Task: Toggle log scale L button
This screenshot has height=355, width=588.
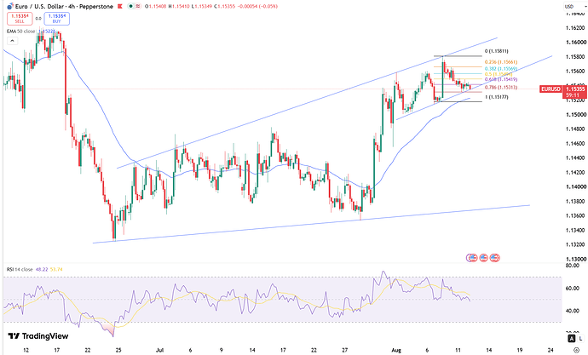Action: coord(580,339)
